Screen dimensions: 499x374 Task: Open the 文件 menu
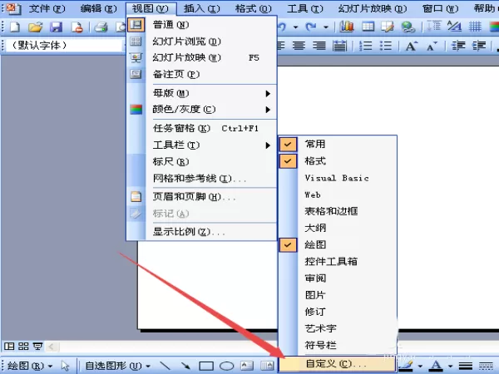click(47, 8)
